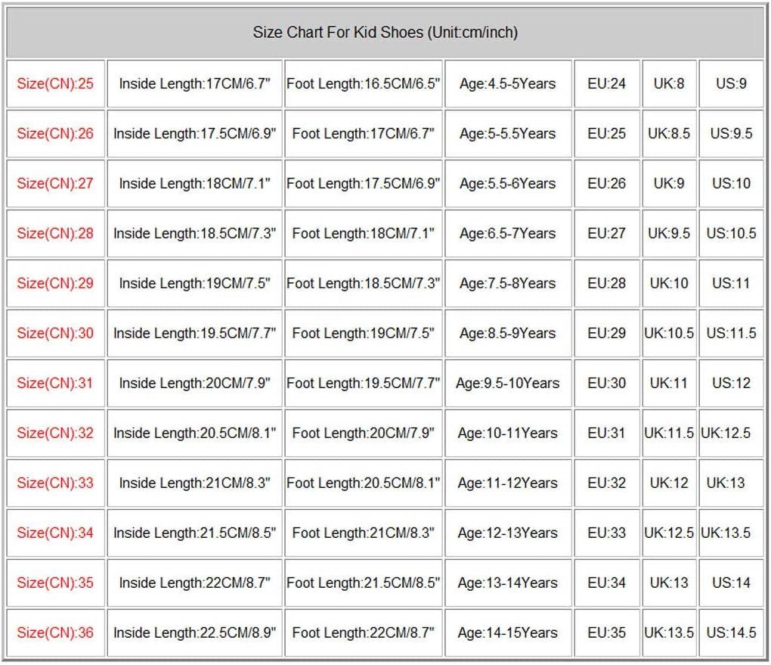Click the Size(CN):30 row label
771x665 pixels.
pos(55,333)
